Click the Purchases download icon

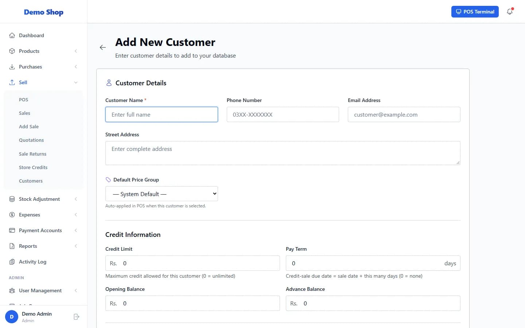[x=12, y=67]
